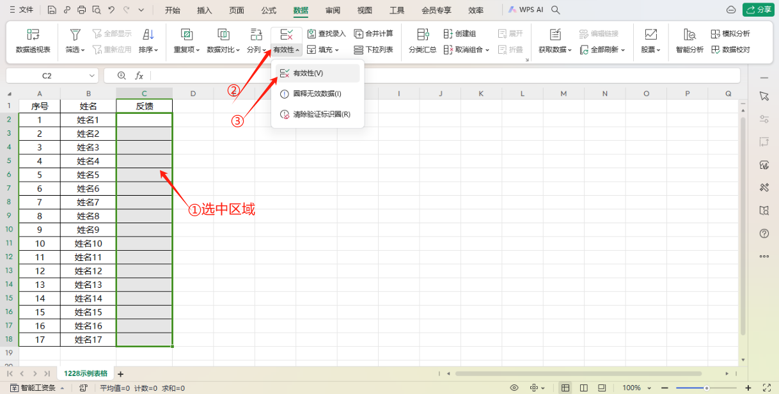Screen dimensions: 779x394
Task: Switch to page break preview in status bar
Action: click(x=601, y=388)
